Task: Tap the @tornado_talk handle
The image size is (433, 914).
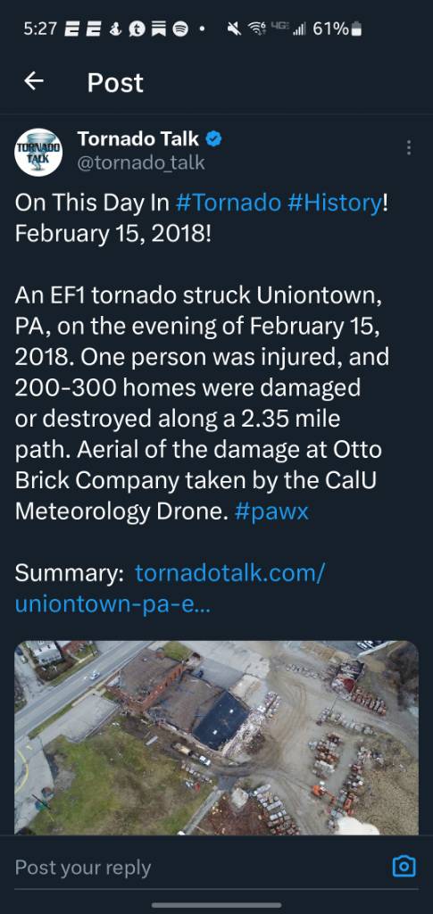Action: [141, 162]
